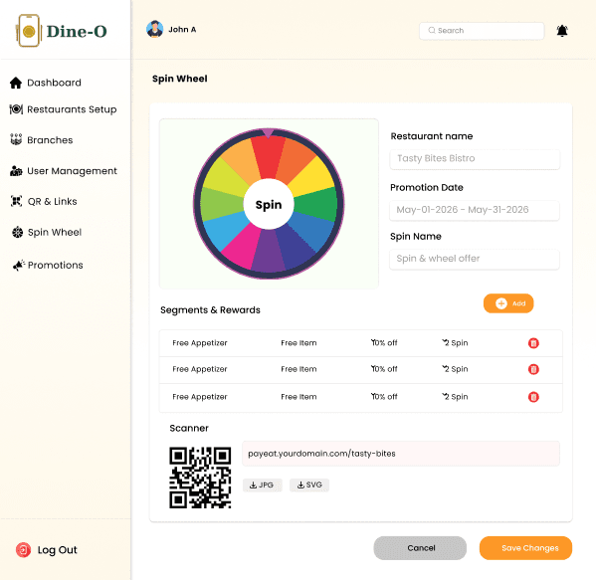Click the Spin Wheel sidebar icon
The height and width of the screenshot is (580, 596).
click(x=18, y=232)
